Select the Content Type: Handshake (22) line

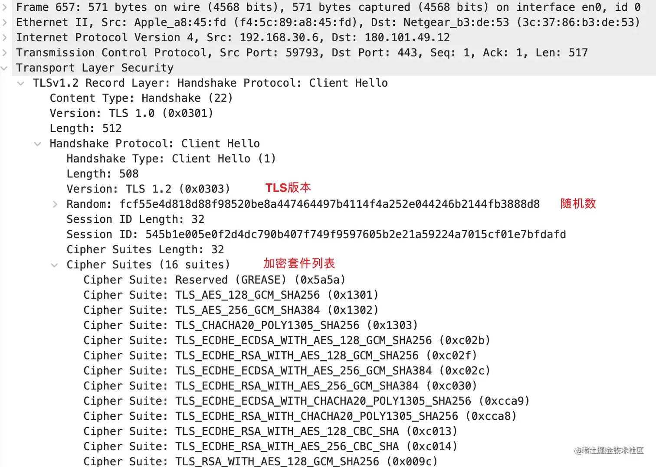coord(141,98)
